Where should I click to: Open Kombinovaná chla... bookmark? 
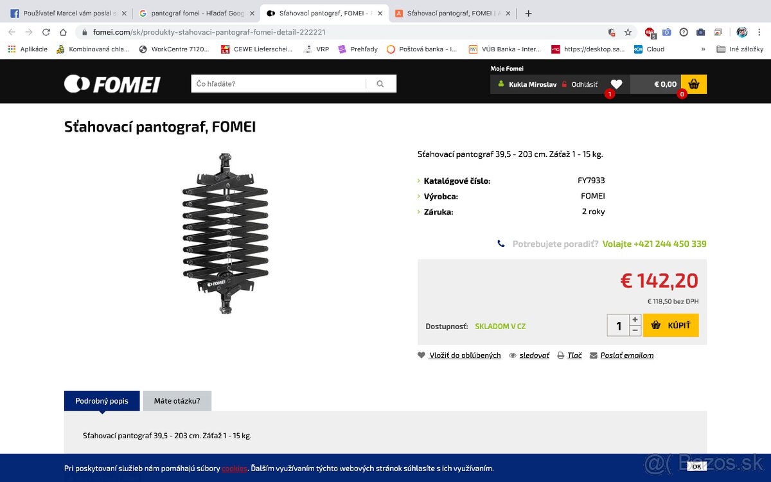[x=93, y=49]
